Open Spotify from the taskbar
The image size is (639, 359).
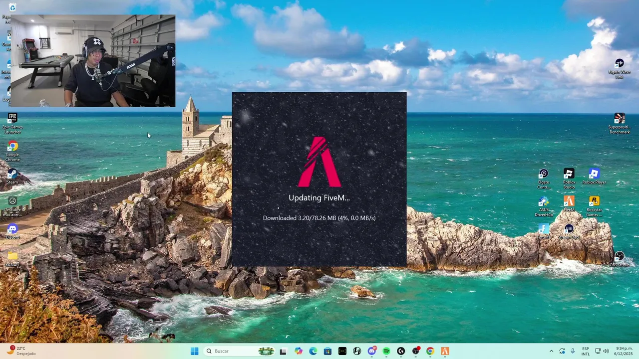point(386,351)
